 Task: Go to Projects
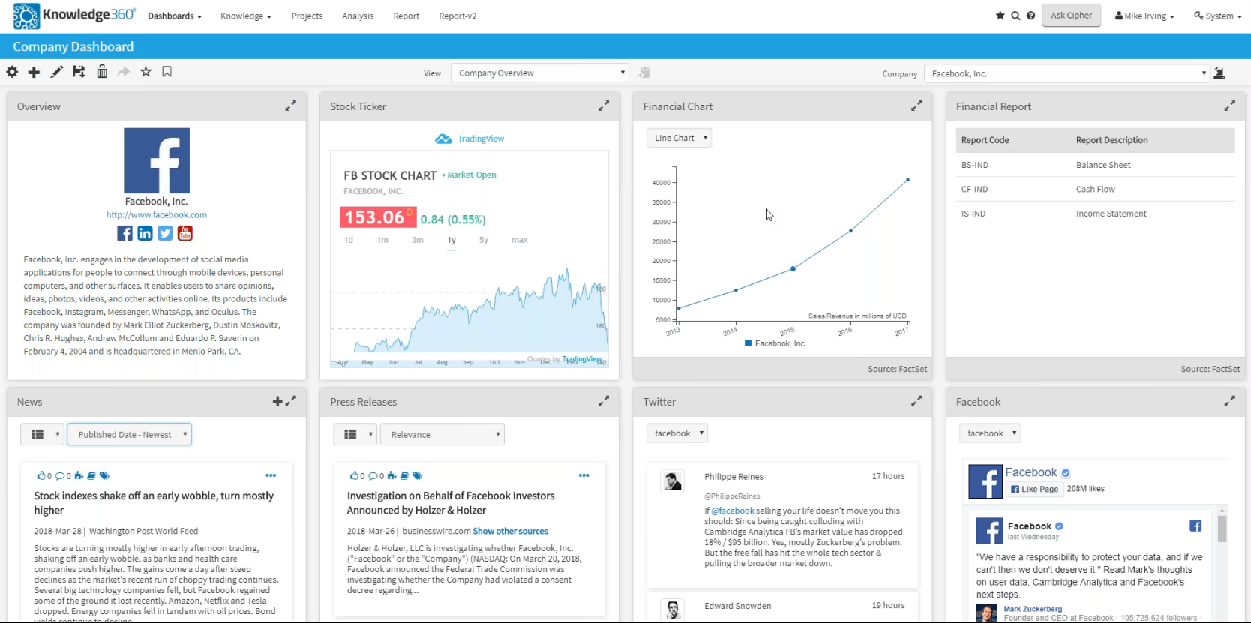pos(307,16)
